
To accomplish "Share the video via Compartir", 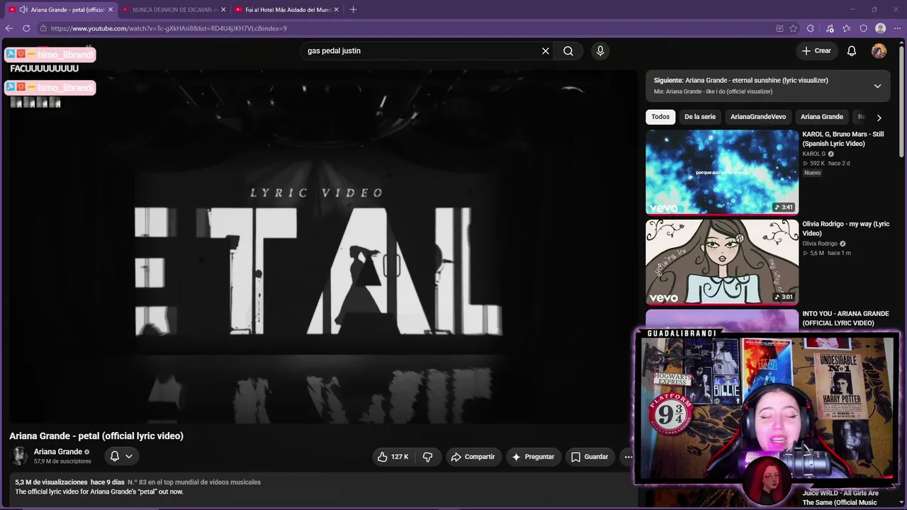I will 473,457.
